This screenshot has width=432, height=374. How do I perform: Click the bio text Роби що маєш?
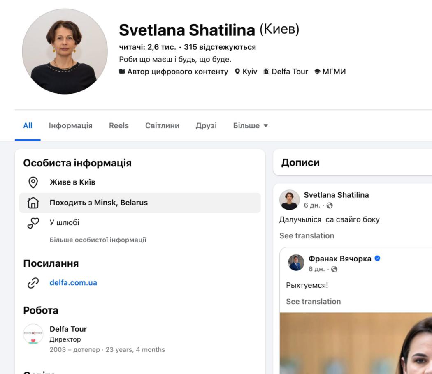coord(175,60)
